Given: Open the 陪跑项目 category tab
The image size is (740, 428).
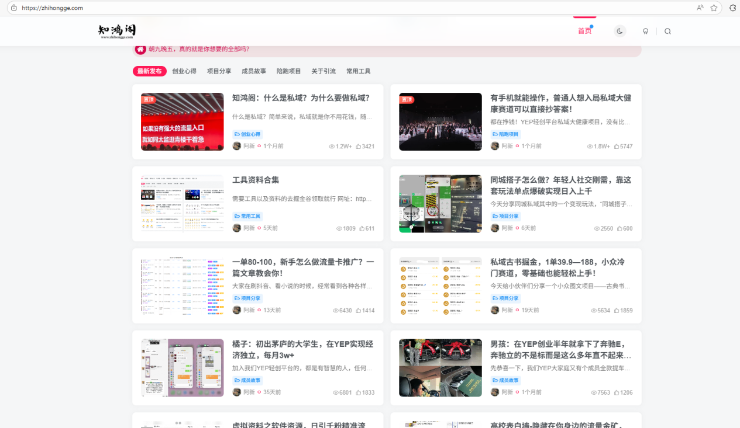Looking at the screenshot, I should 288,71.
